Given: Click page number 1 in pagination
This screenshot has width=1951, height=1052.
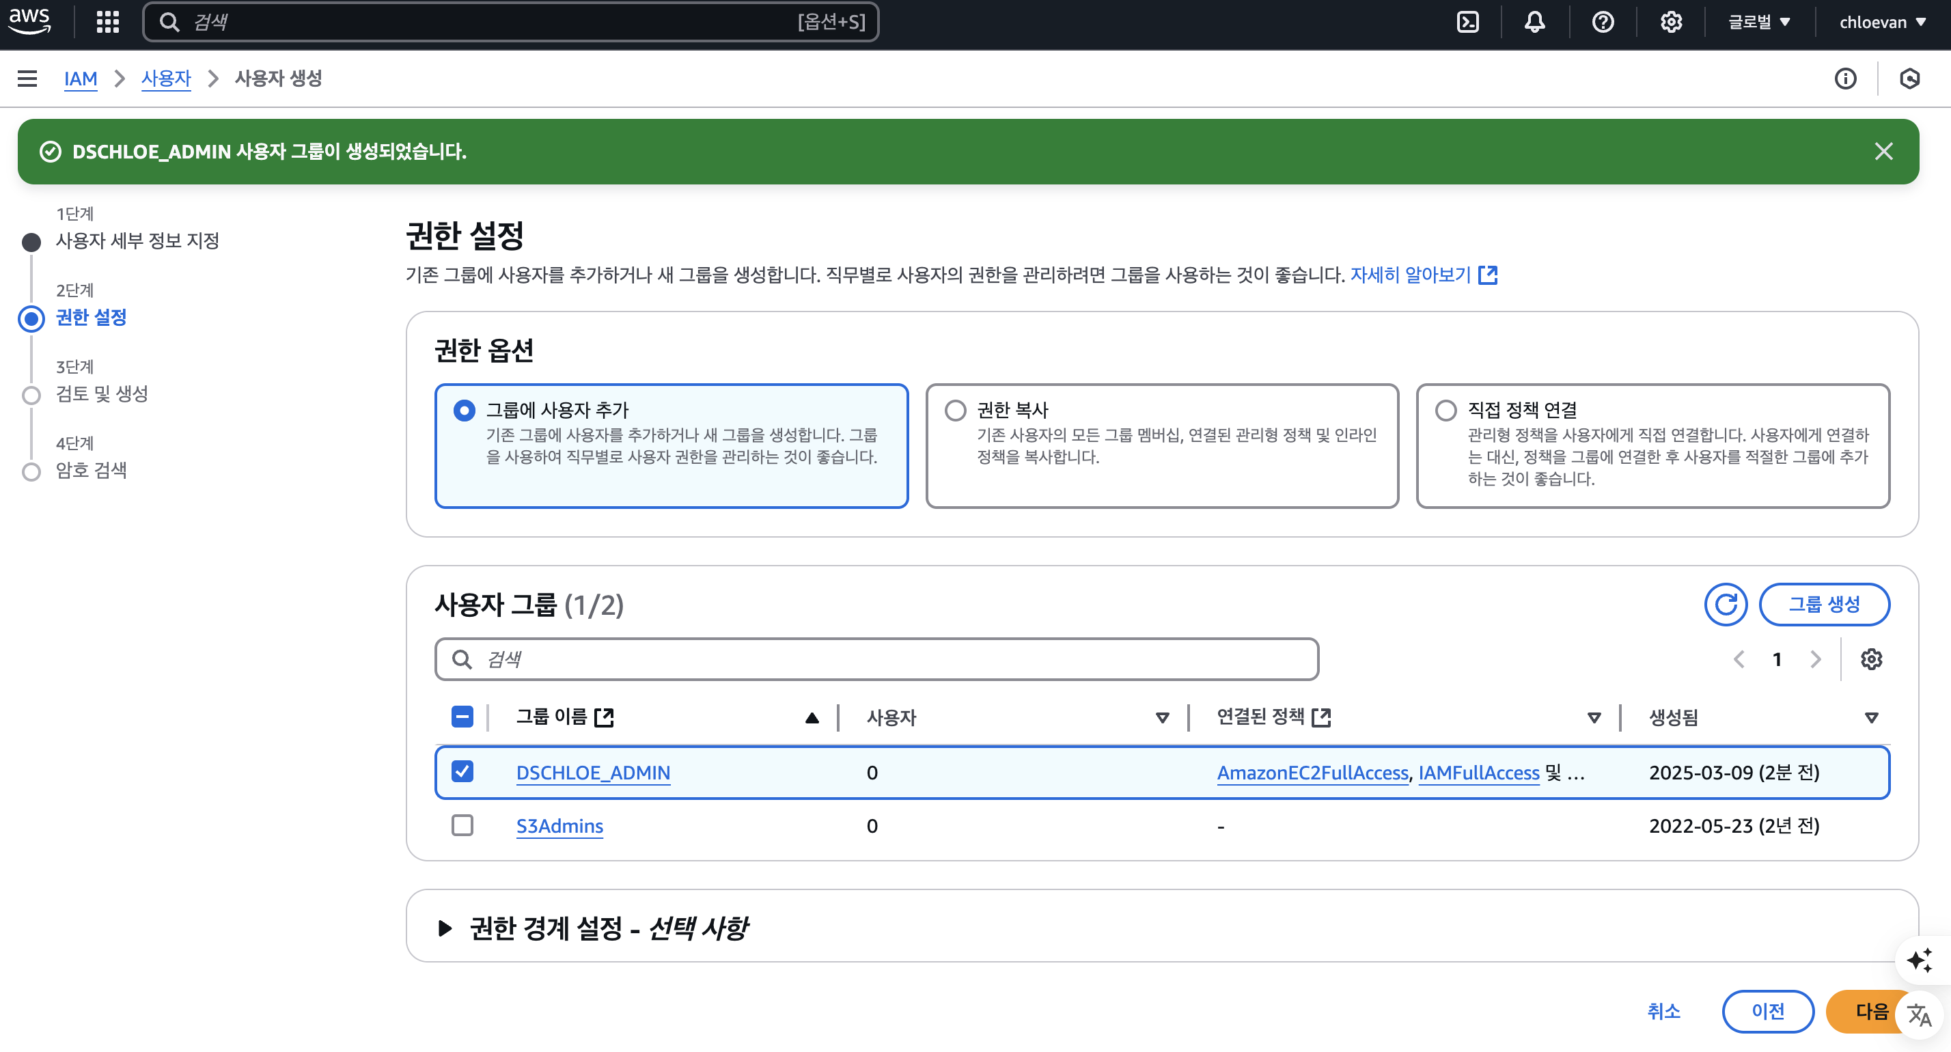Looking at the screenshot, I should (1777, 659).
